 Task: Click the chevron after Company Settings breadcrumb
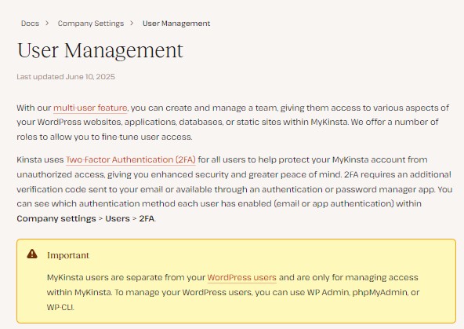point(132,23)
